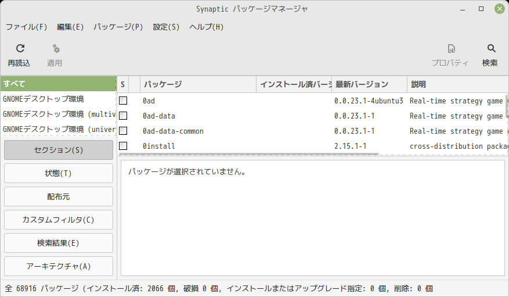The height and width of the screenshot is (297, 509).
Task: Select GNOMEデスクトップ環境 section entry
Action: click(59, 99)
